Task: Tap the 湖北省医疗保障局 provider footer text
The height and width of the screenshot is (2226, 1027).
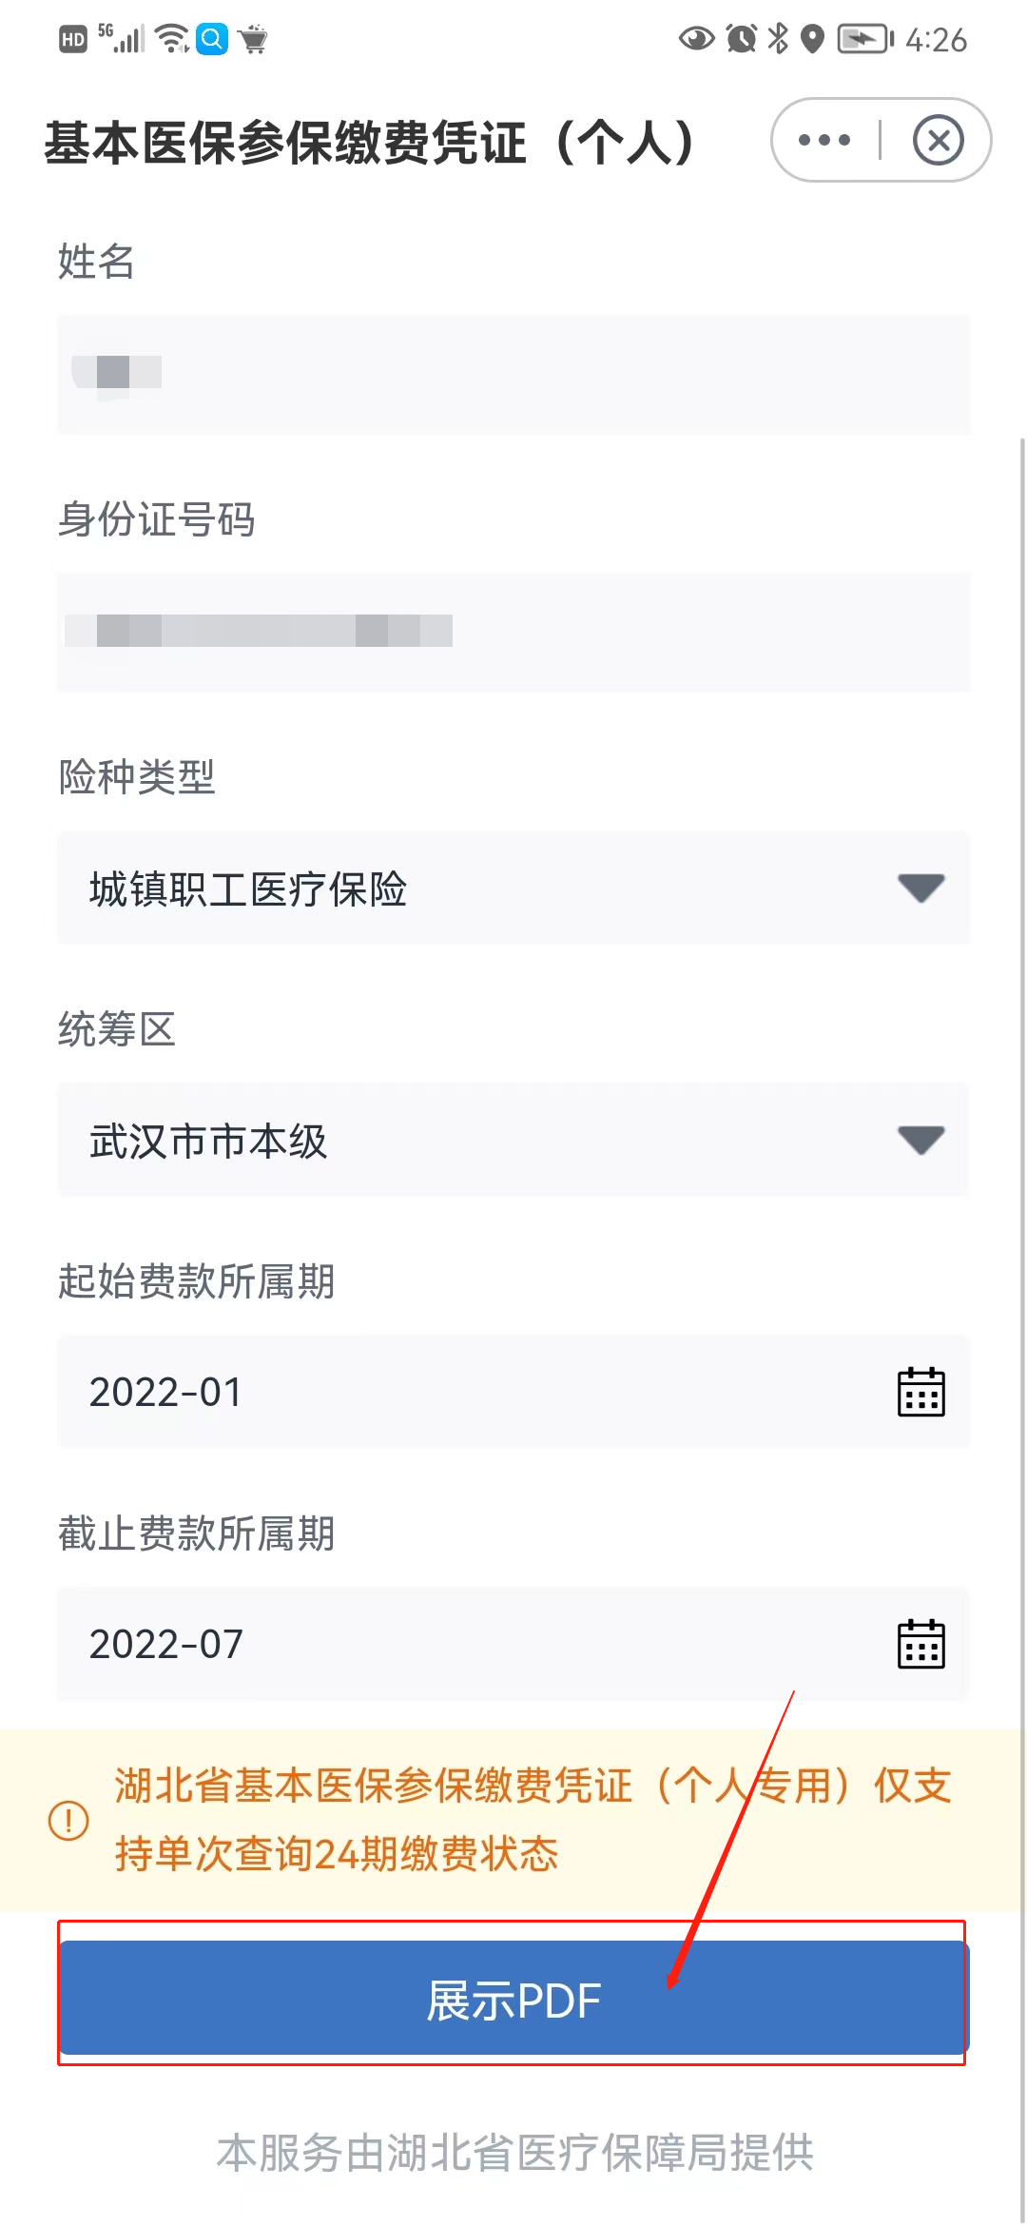Action: point(514,2153)
